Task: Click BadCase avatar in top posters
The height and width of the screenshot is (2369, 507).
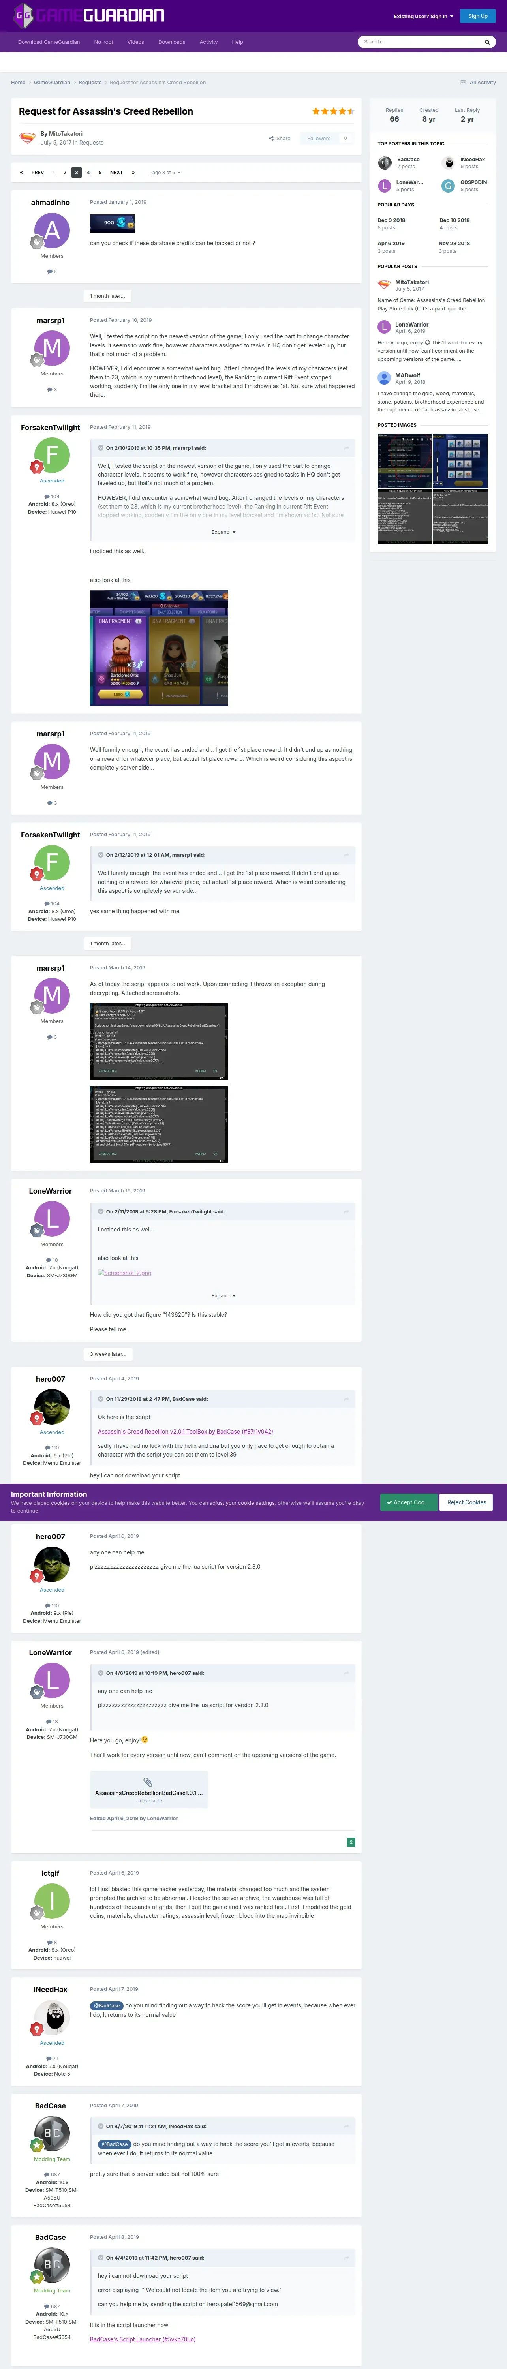Action: 385,163
